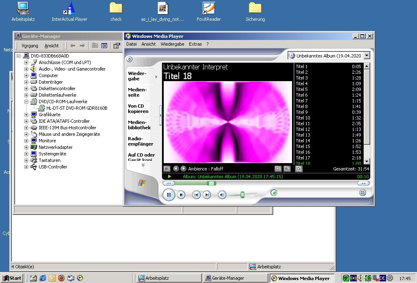417x283 pixels.
Task: Open the Unbekanntes Album dropdown
Action: tap(367, 55)
